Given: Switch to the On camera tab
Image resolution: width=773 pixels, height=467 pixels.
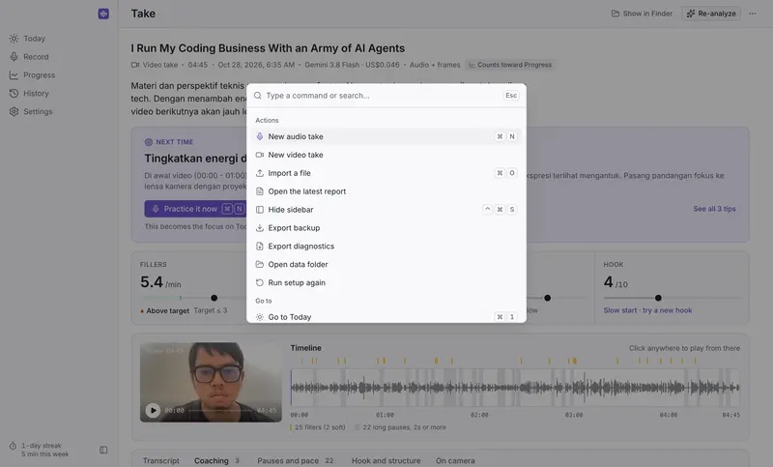Looking at the screenshot, I should tap(455, 460).
